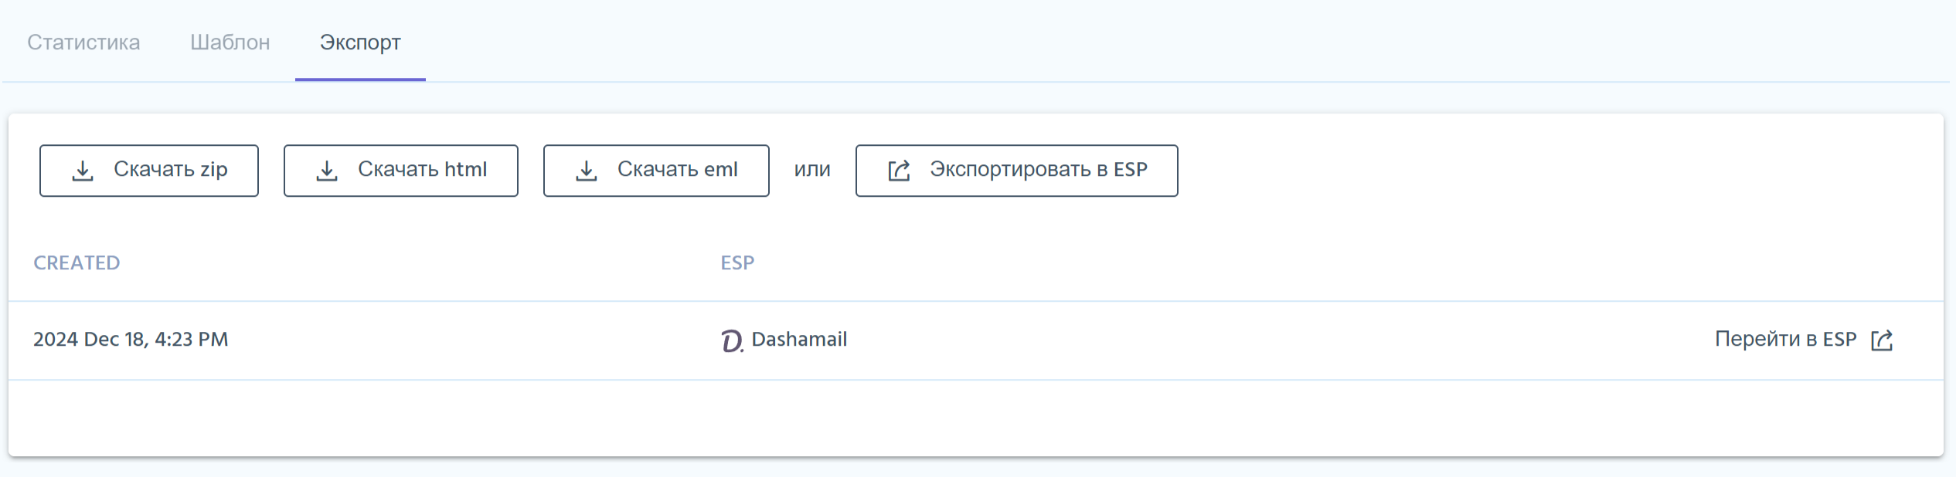
Task: Click the 2024 Dec 18, 4:23 PM date
Action: (131, 340)
